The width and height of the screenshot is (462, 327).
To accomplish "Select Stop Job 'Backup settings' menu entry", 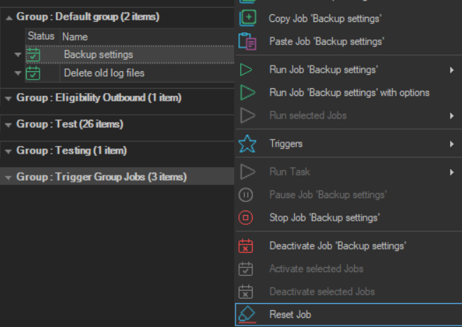I will (324, 218).
